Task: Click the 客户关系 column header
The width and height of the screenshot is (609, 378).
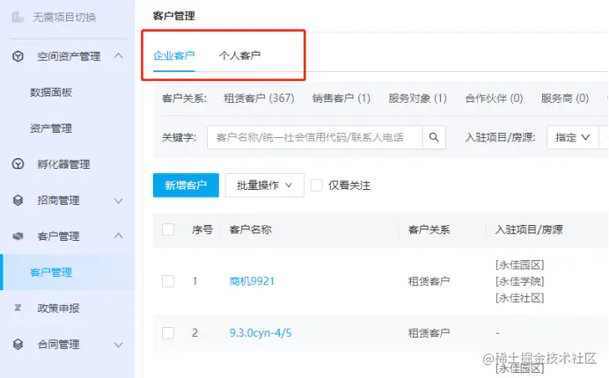Action: [x=429, y=229]
